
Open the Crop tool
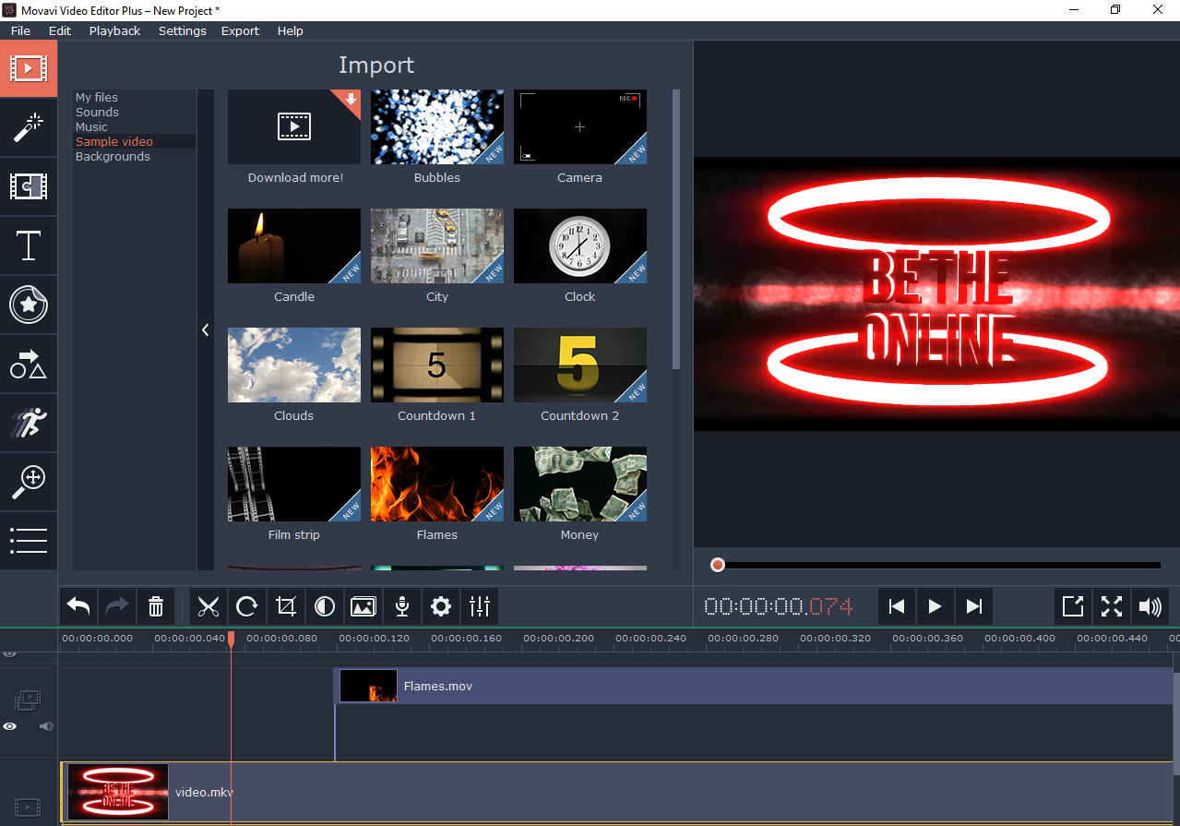coord(285,606)
